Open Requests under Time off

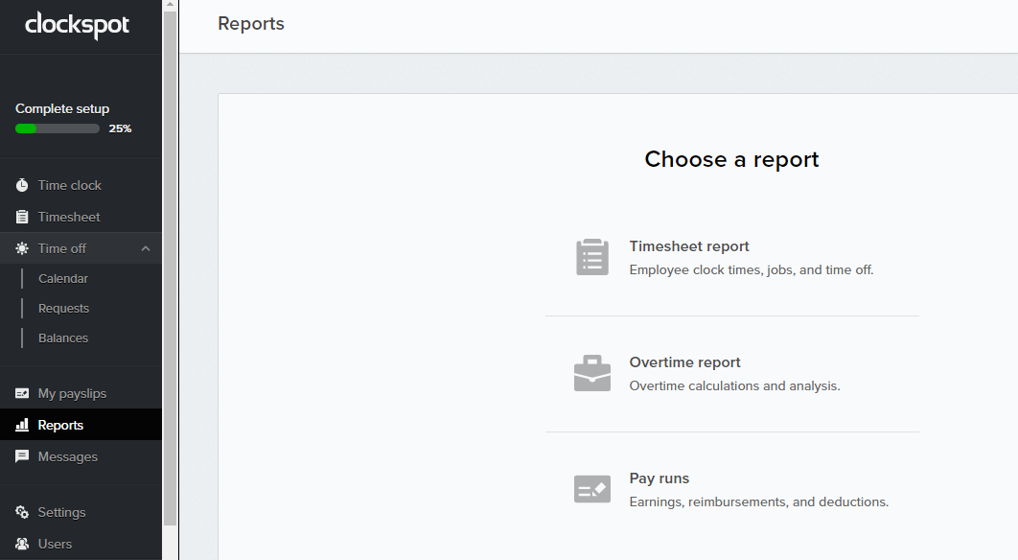(x=63, y=309)
